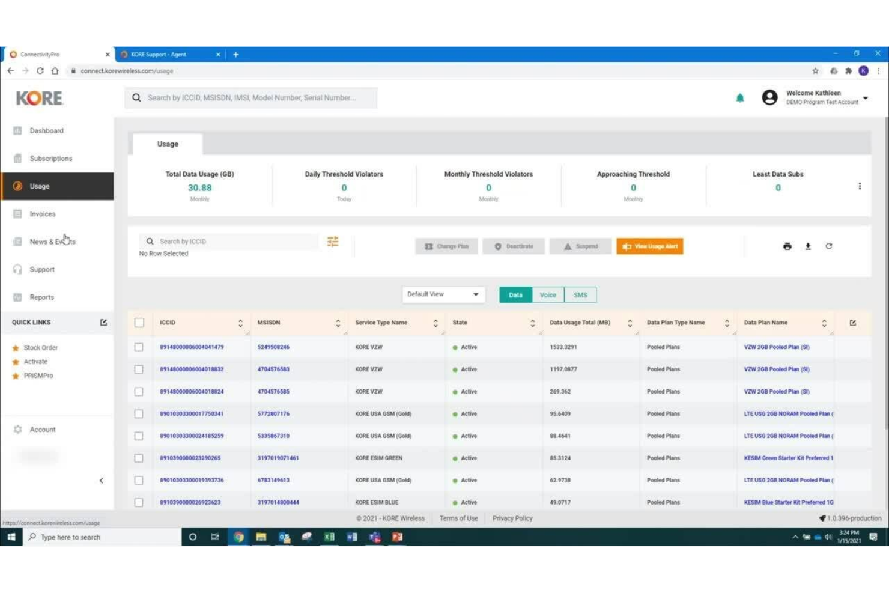The width and height of the screenshot is (889, 593).
Task: Click the download/export icon above the table
Action: point(808,246)
